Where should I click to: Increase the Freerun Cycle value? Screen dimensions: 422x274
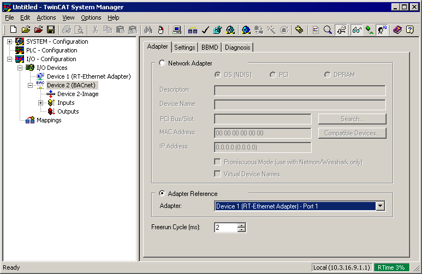point(242,225)
